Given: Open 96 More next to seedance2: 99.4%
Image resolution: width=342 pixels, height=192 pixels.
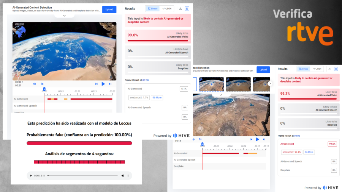Looking at the screenshot, I should (309, 152).
